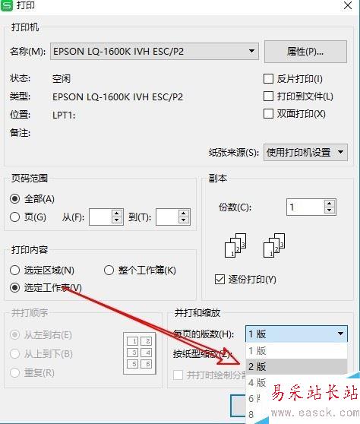Enable the 打印到文件(L) checkbox
360x424 pixels.
[268, 96]
